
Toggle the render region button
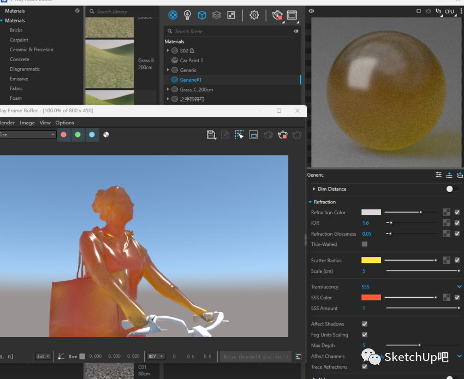tap(254, 135)
